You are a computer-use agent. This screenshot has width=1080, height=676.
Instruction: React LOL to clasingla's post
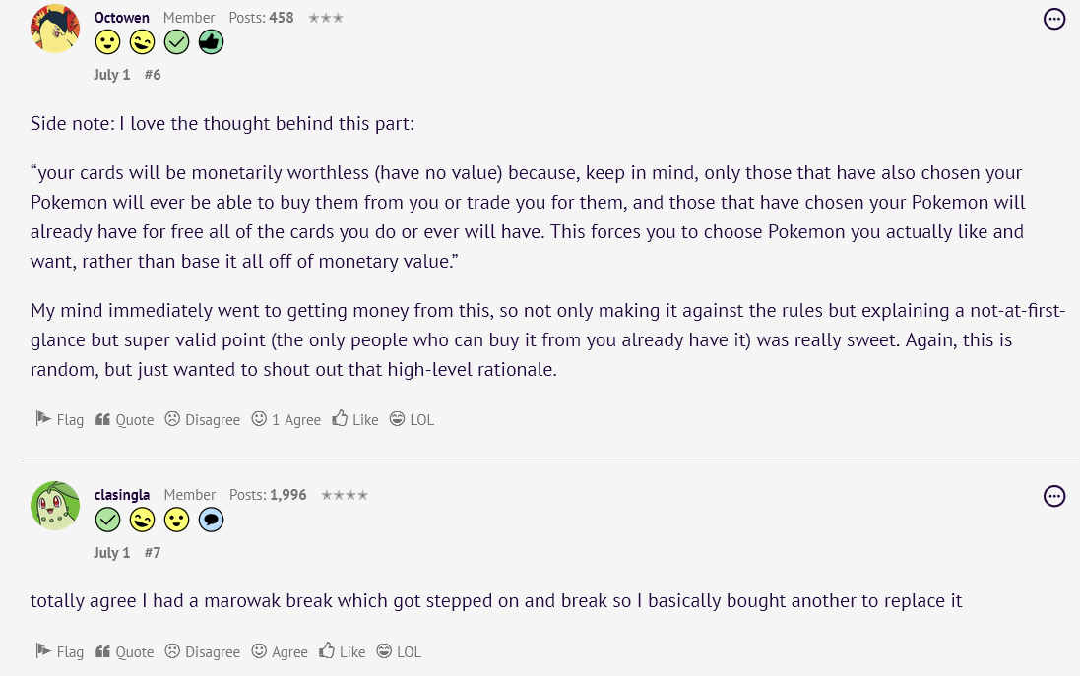399,651
